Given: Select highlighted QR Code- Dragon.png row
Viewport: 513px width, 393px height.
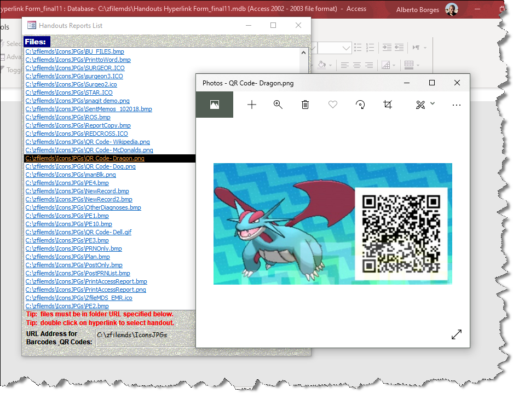Looking at the screenshot, I should click(110, 158).
